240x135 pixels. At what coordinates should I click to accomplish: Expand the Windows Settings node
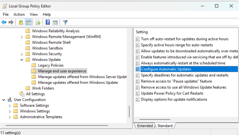10,111
